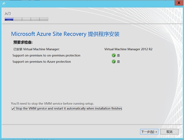Viewport: 184px width, 140px height.
Task: Click the last progress step segment
Action: pos(44,19)
